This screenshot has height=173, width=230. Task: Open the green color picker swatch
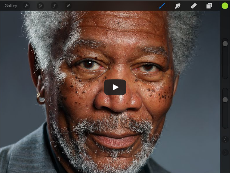tap(225, 6)
